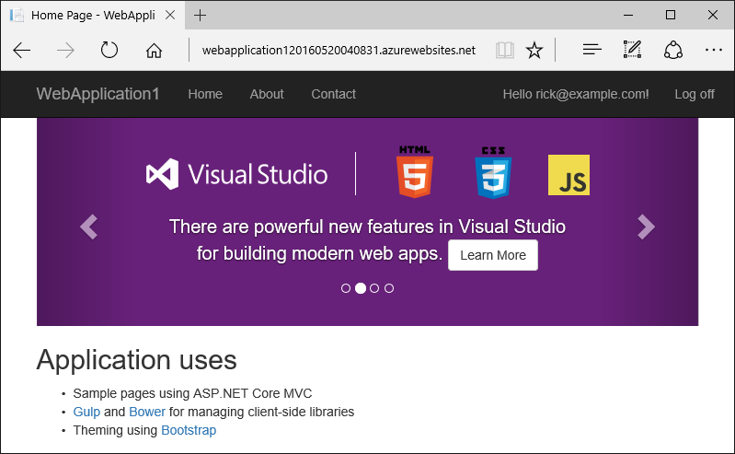735x454 pixels.
Task: Click the JS logo in carousel
Action: tap(569, 175)
